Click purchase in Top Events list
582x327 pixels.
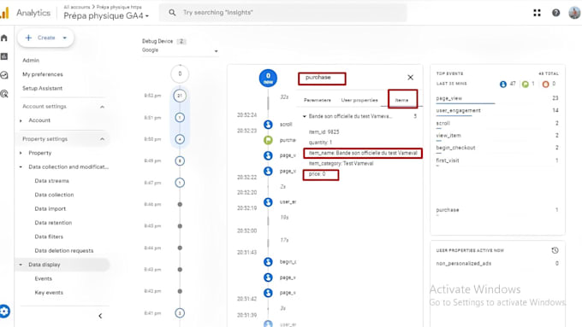click(x=448, y=210)
